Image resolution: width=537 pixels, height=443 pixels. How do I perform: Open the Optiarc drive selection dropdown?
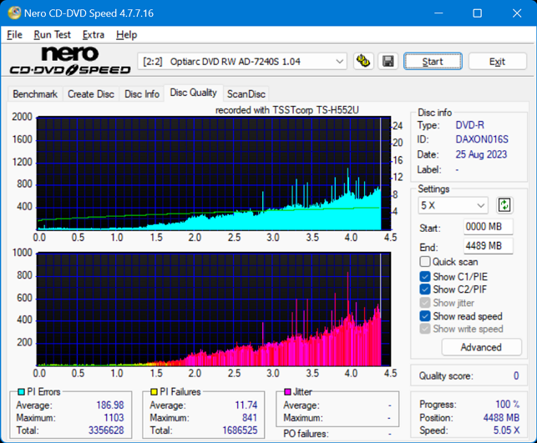[x=242, y=62]
